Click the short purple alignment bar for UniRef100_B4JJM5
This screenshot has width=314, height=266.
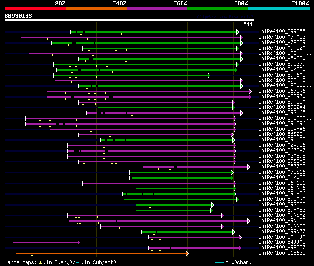[x=46, y=243]
